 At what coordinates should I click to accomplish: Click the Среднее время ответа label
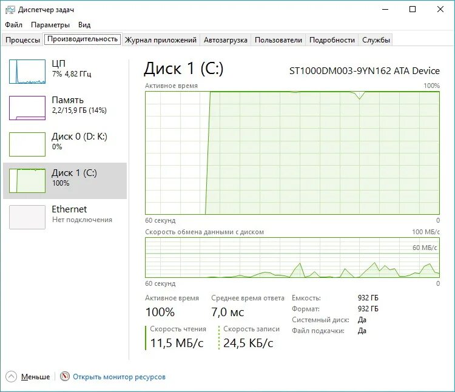coord(248,298)
